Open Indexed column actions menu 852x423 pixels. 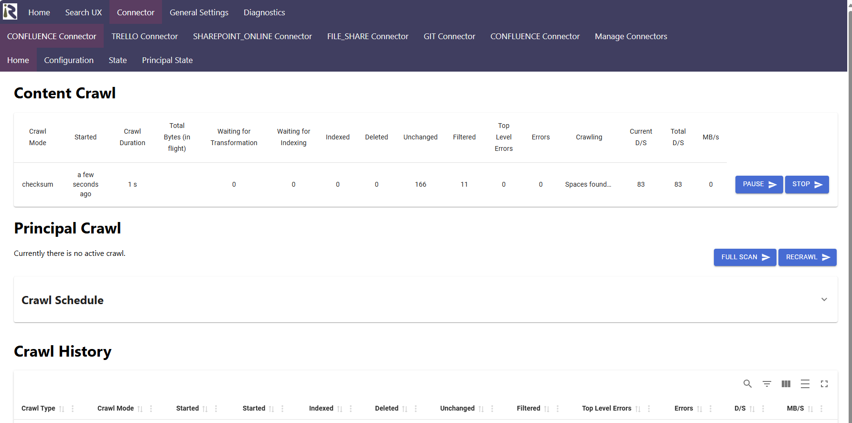tap(351, 409)
